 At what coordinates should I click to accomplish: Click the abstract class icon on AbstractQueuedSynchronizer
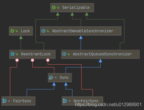coord(64,54)
